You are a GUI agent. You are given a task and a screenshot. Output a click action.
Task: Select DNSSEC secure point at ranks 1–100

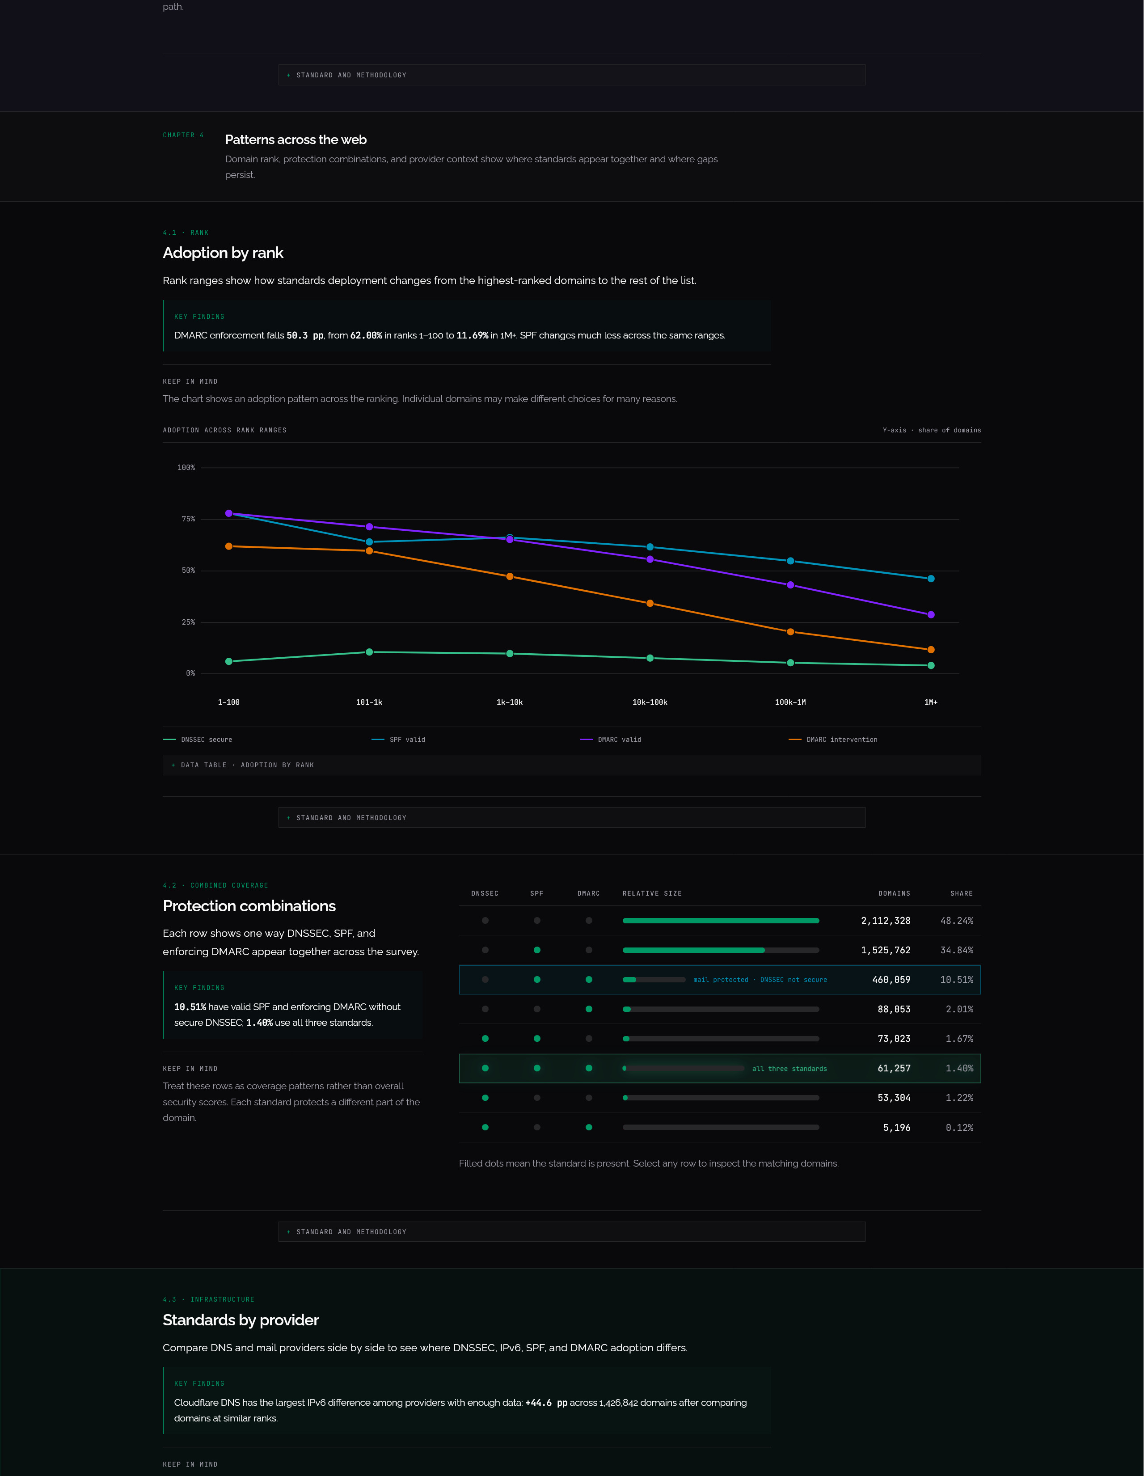tap(229, 662)
